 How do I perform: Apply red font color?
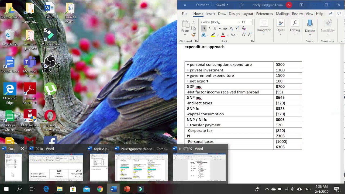(223, 35)
